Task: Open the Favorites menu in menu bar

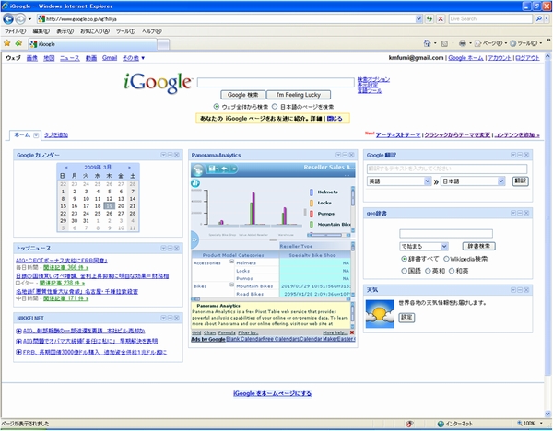Action: (x=95, y=31)
